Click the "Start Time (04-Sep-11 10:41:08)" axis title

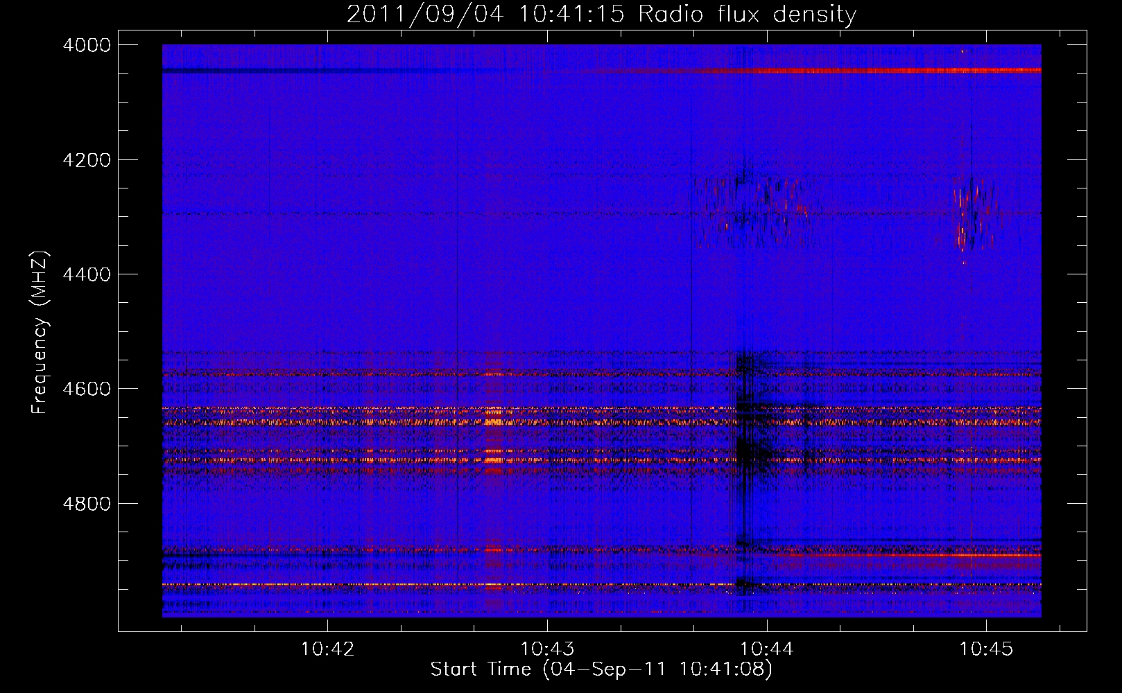point(601,669)
